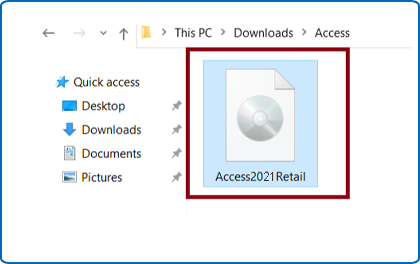Click the pin icon beside Downloads
Viewport: 420px width, 264px height.
click(177, 129)
